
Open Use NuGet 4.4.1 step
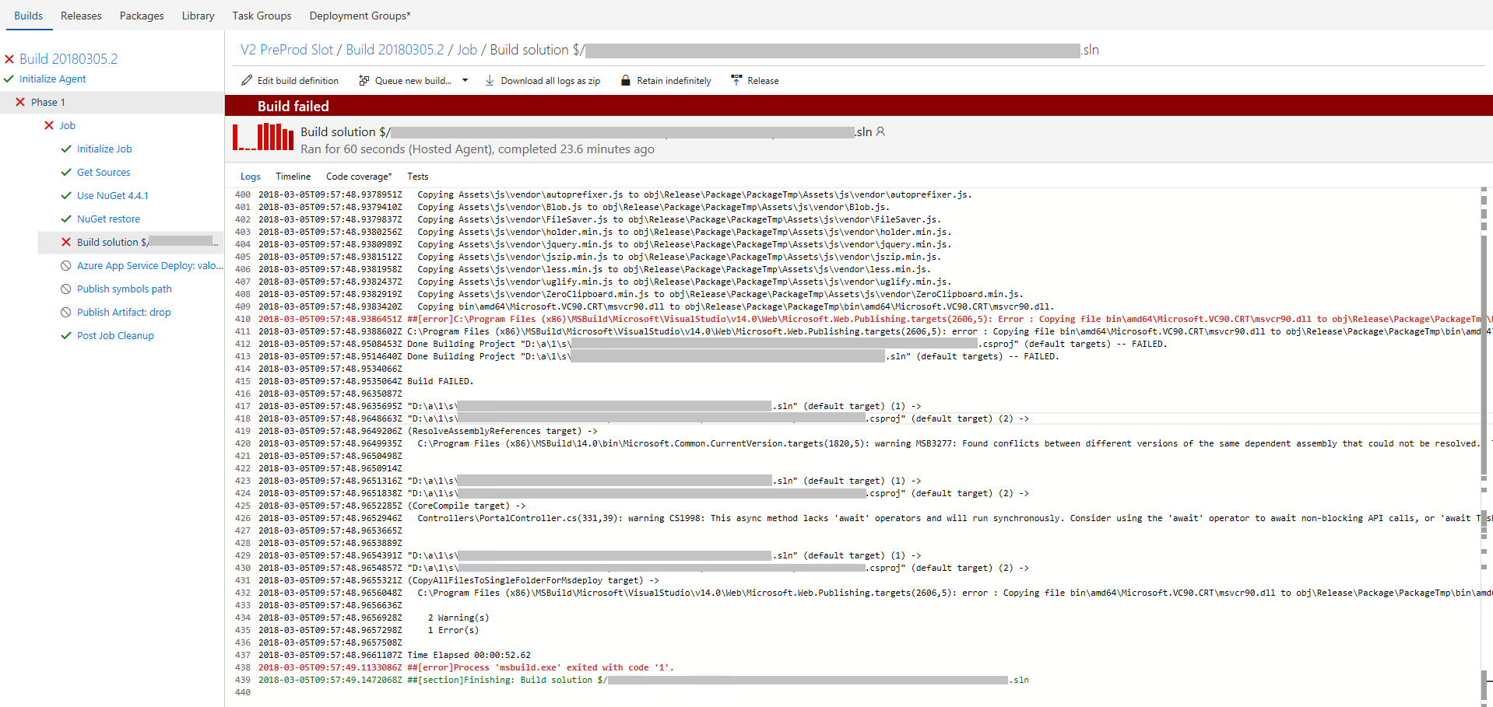tap(113, 196)
